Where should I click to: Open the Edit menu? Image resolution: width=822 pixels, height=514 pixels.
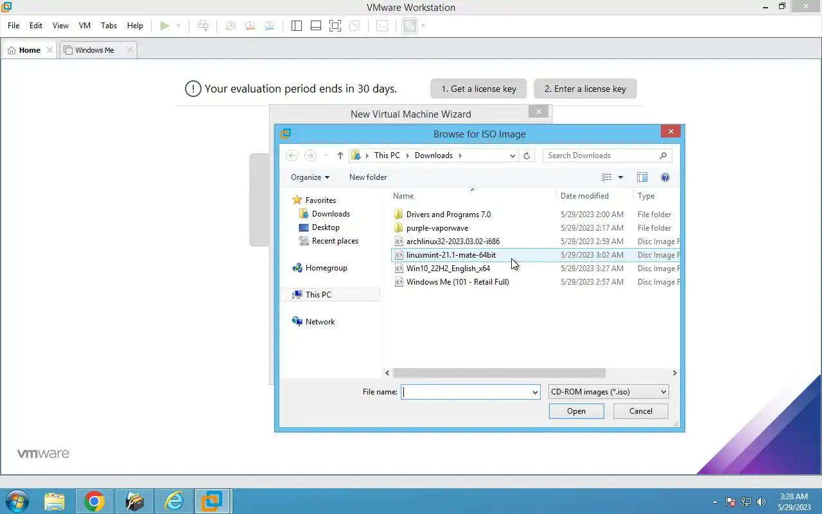36,26
